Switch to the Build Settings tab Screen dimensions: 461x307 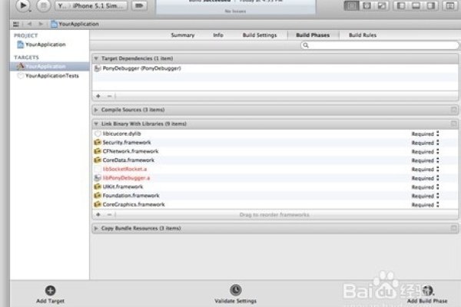point(260,35)
